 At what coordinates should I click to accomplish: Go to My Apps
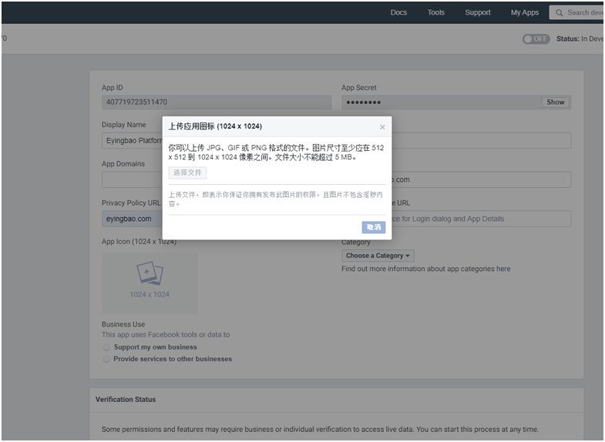tap(525, 12)
